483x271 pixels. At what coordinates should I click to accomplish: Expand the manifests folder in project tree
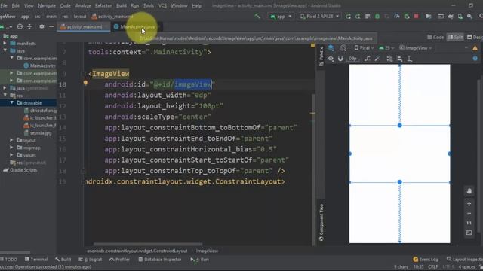click(5, 44)
